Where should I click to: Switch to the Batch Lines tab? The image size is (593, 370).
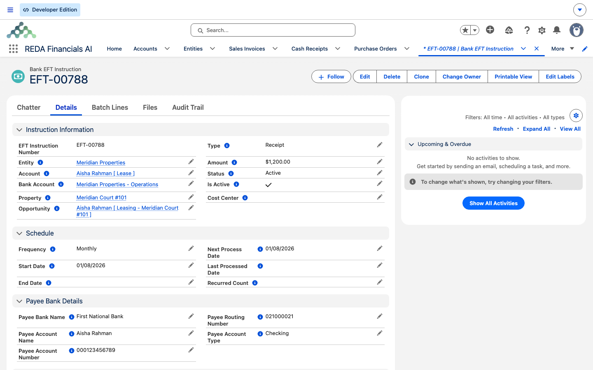[x=110, y=107]
